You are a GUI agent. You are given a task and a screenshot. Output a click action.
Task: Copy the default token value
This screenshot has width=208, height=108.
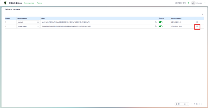[x=156, y=22]
